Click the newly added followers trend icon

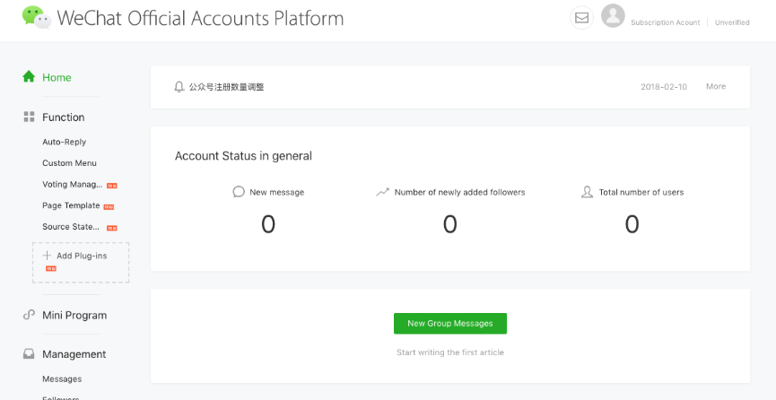(383, 192)
